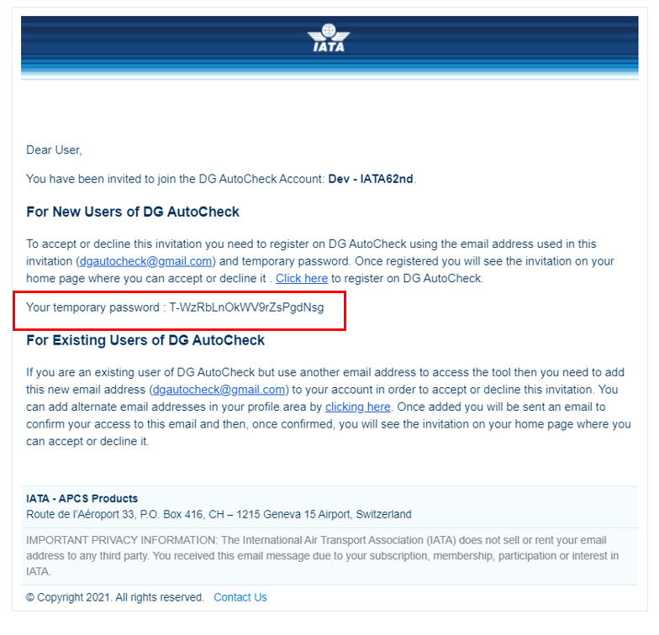
Task: Click the "Dear User," greeting
Action: coord(54,150)
